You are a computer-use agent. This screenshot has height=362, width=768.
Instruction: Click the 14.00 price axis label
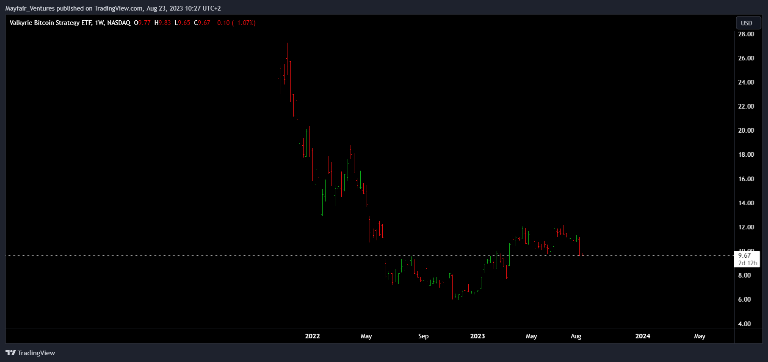tap(746, 203)
